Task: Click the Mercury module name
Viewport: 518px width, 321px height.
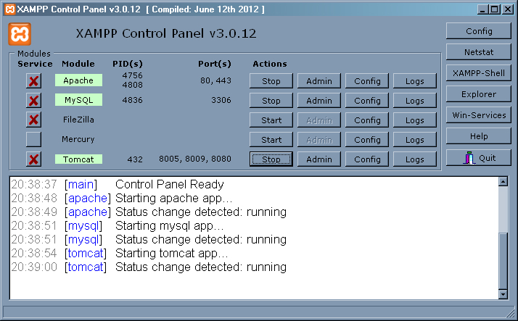Action: pos(78,140)
